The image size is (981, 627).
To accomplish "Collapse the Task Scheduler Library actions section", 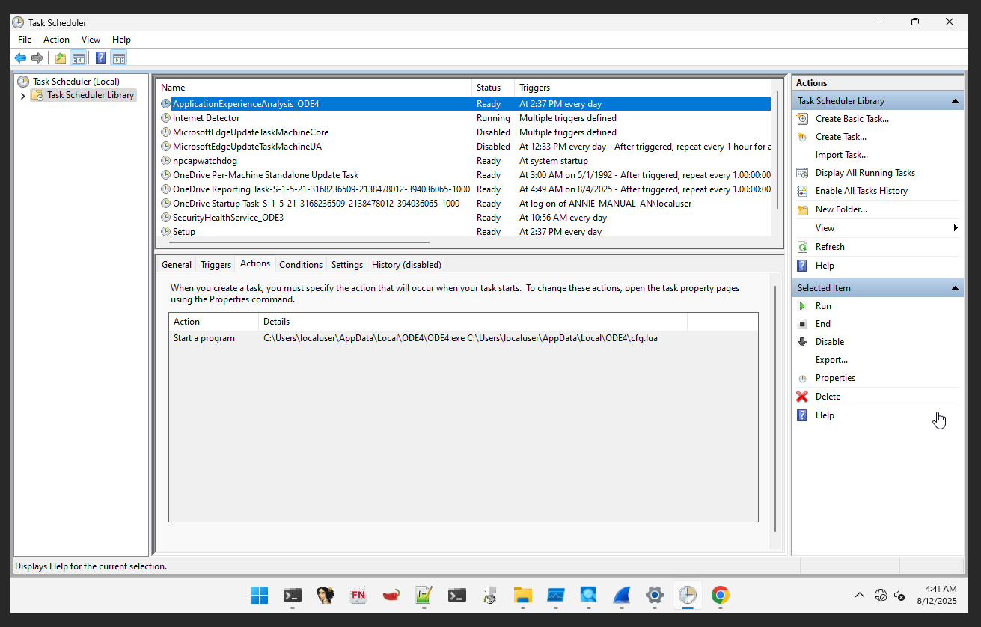I will 955,101.
